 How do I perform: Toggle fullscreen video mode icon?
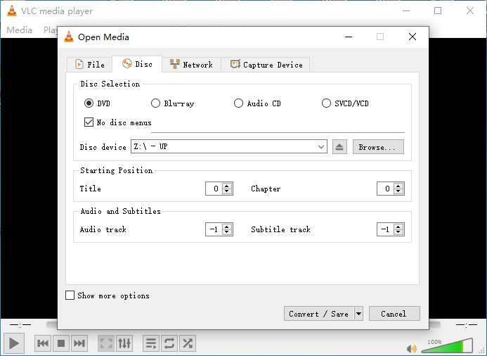(x=106, y=343)
